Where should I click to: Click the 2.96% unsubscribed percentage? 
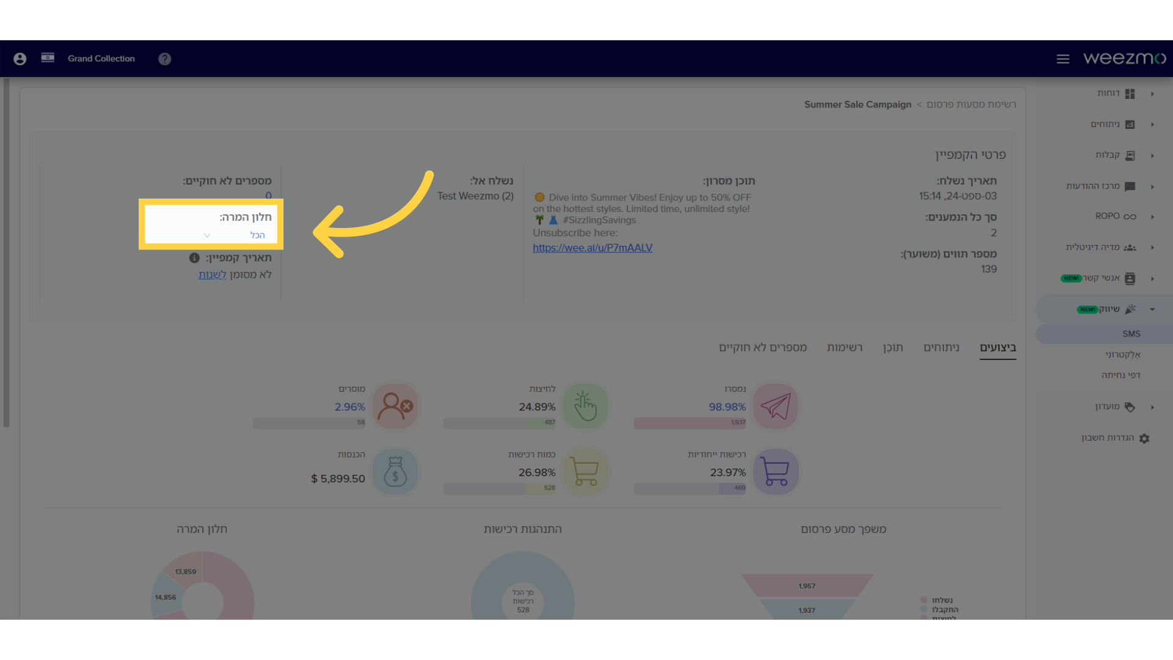349,407
